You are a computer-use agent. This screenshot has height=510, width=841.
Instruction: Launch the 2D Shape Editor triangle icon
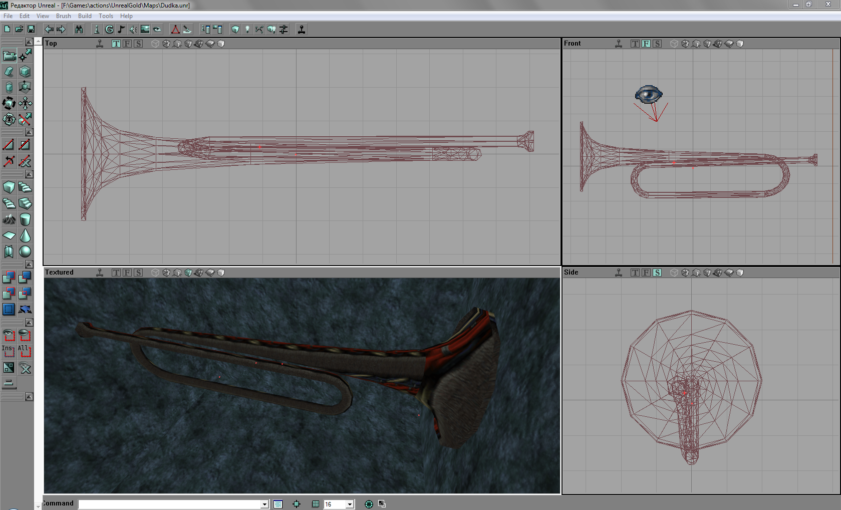pyautogui.click(x=175, y=30)
